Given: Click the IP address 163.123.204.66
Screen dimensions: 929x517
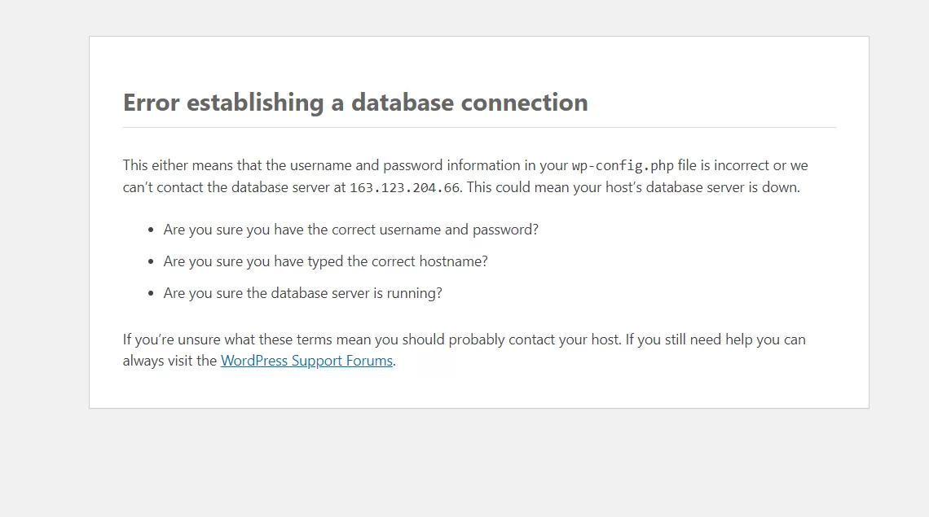Looking at the screenshot, I should [x=405, y=188].
